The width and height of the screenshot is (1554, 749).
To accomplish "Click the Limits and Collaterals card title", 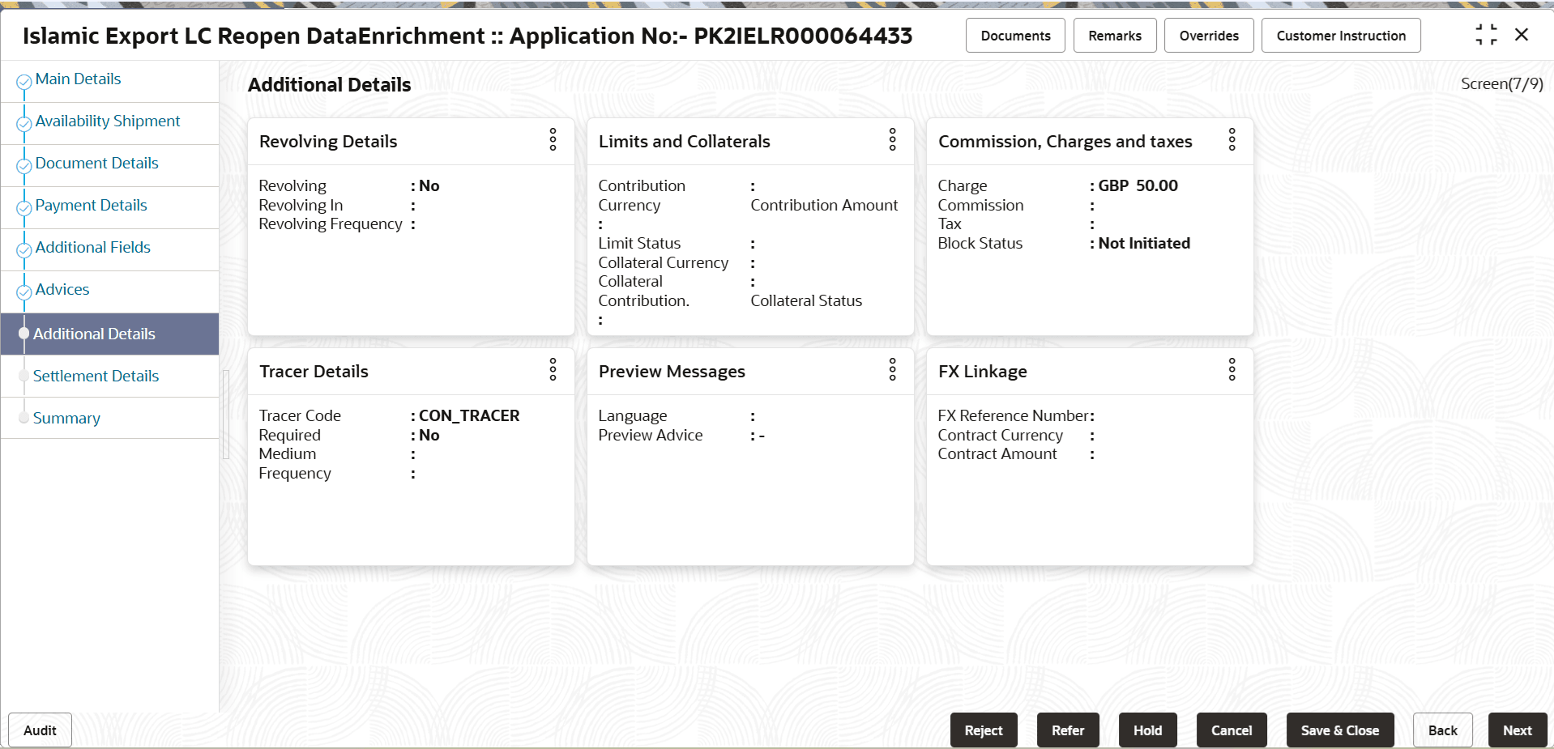I will 685,141.
